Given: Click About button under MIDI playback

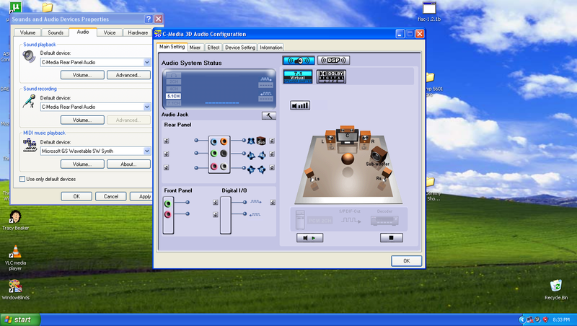Looking at the screenshot, I should pos(128,164).
